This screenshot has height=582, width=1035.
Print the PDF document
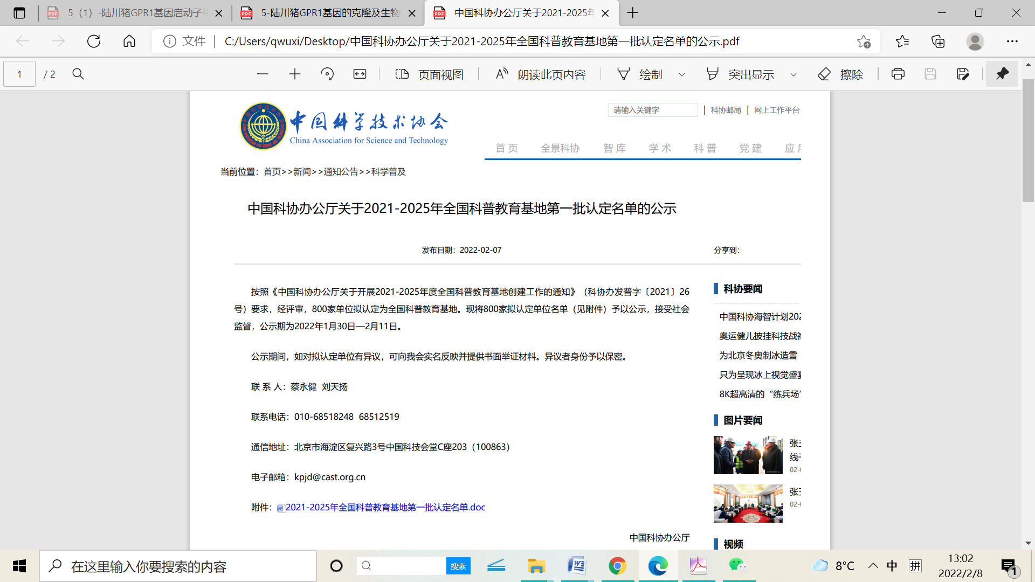click(x=898, y=74)
